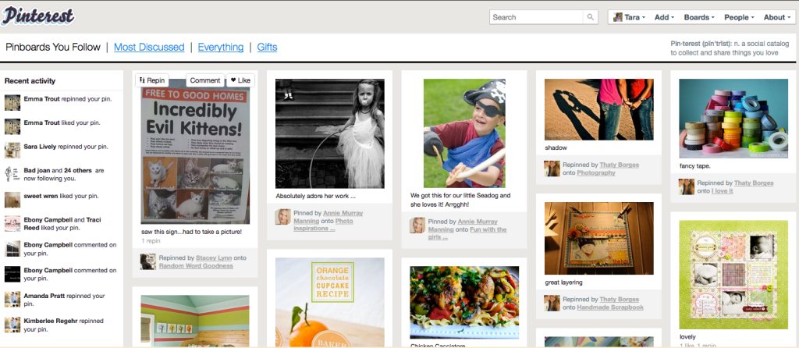Click the 'Absolutely adore her work ...' caption
Screen dimensions: 799x348
tap(316, 196)
